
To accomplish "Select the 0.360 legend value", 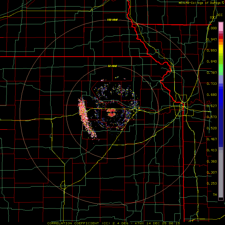I will (212, 161).
